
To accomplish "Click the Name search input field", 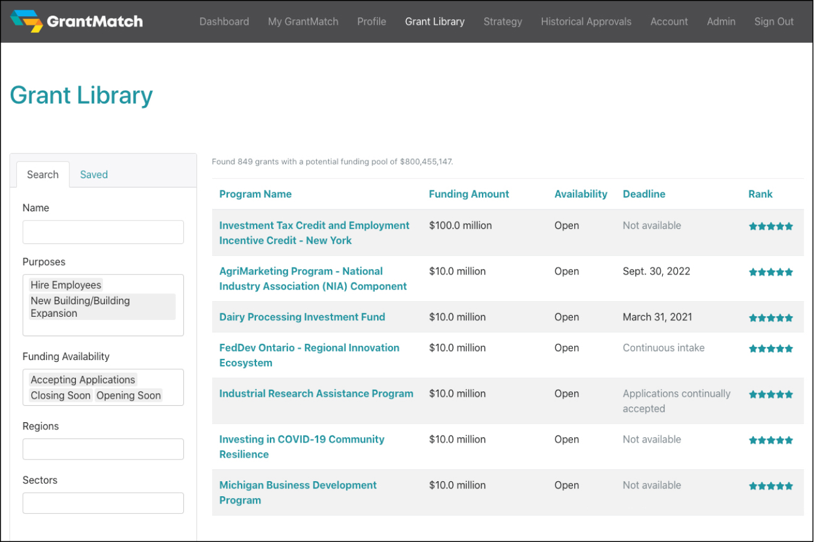I will (103, 232).
